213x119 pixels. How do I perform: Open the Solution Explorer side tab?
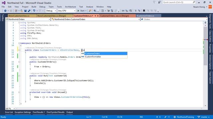click(x=210, y=62)
